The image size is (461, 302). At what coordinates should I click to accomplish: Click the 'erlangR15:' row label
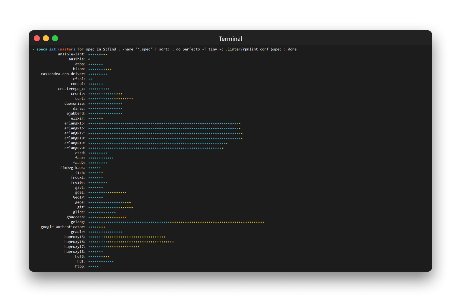[x=75, y=123]
